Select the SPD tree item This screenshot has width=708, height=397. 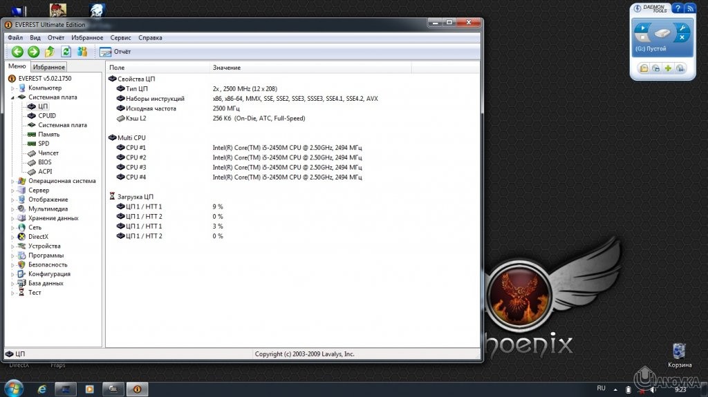point(39,144)
